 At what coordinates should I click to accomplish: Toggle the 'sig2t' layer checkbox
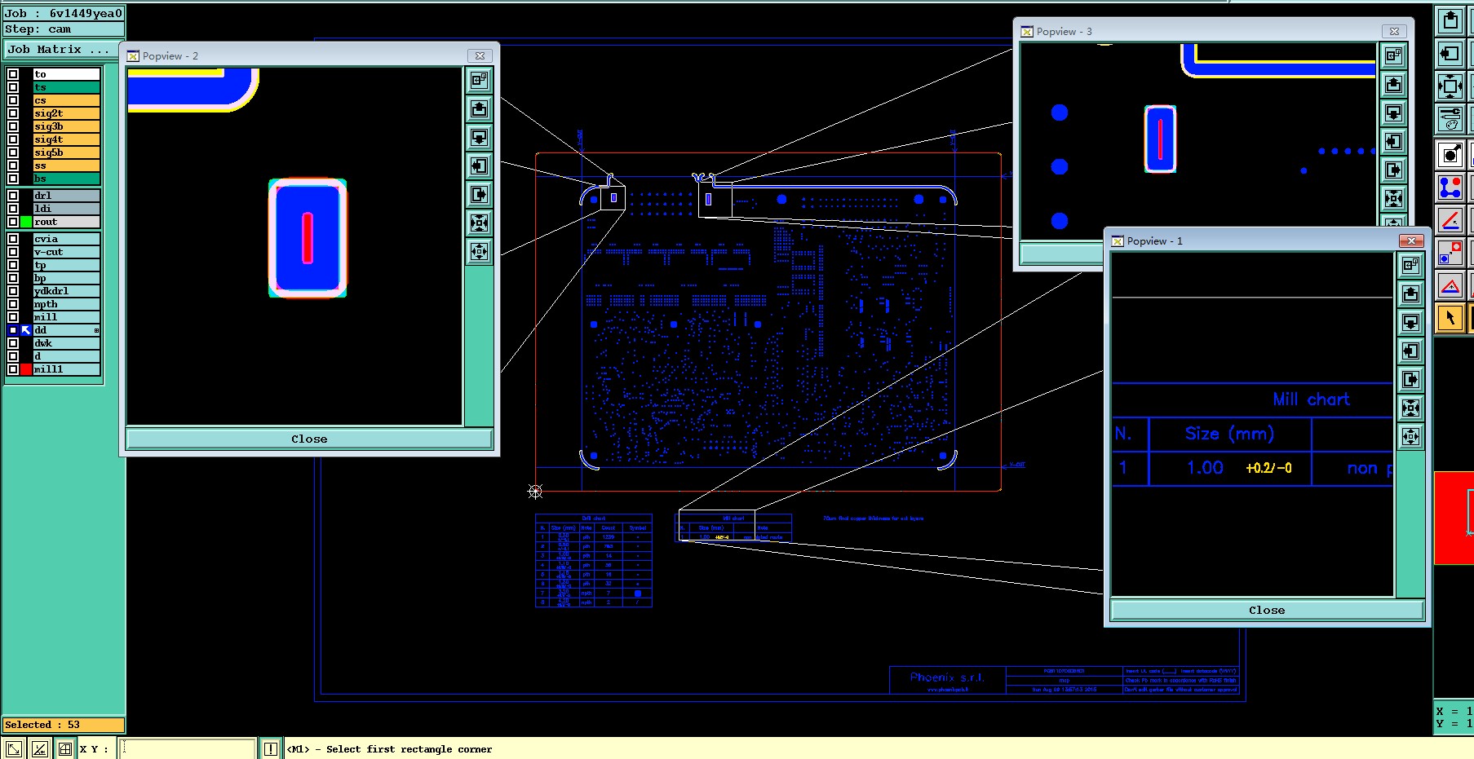coord(13,113)
